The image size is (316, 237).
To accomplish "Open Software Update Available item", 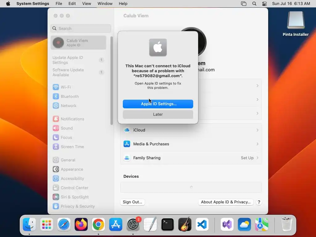I will tap(78, 72).
